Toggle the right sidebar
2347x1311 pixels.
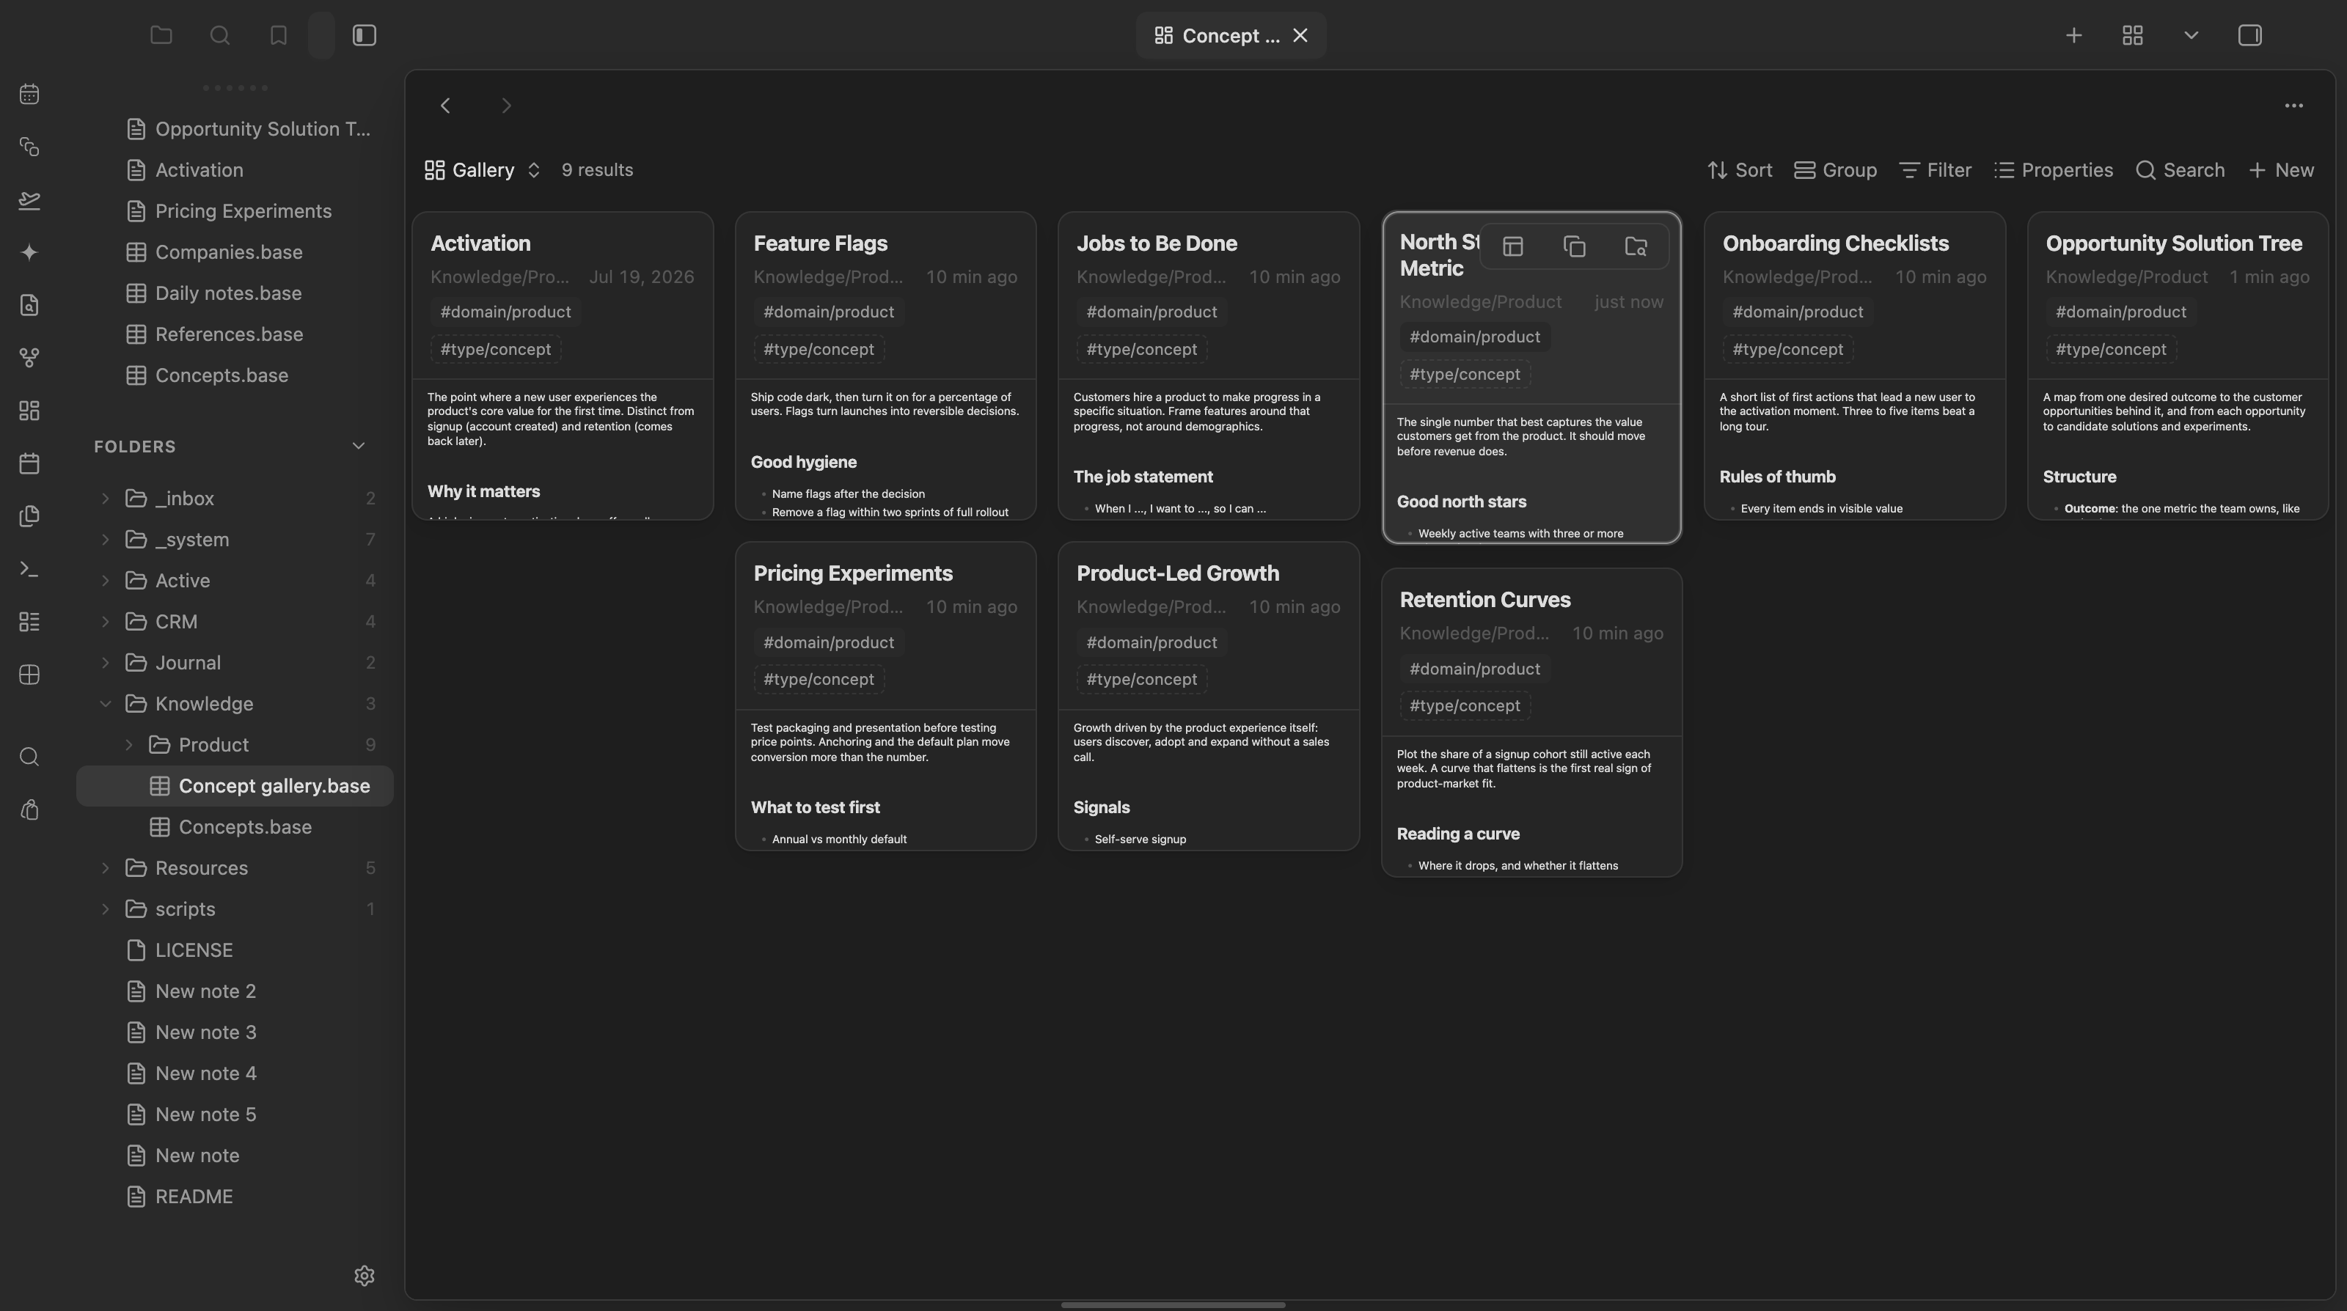(2249, 35)
